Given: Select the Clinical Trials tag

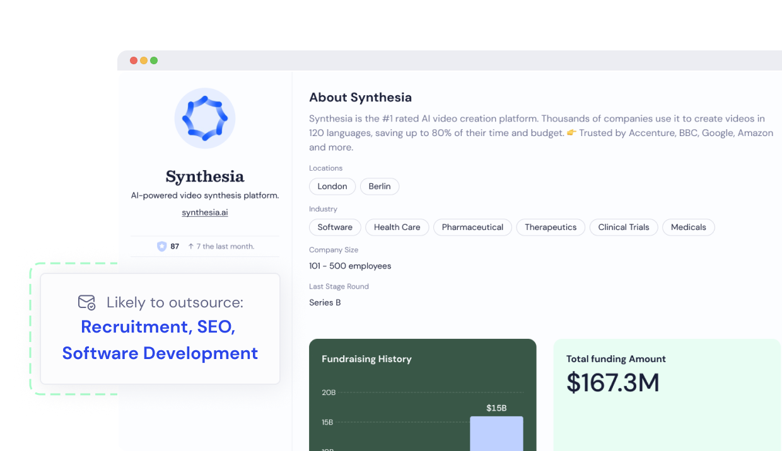Looking at the screenshot, I should tap(623, 227).
